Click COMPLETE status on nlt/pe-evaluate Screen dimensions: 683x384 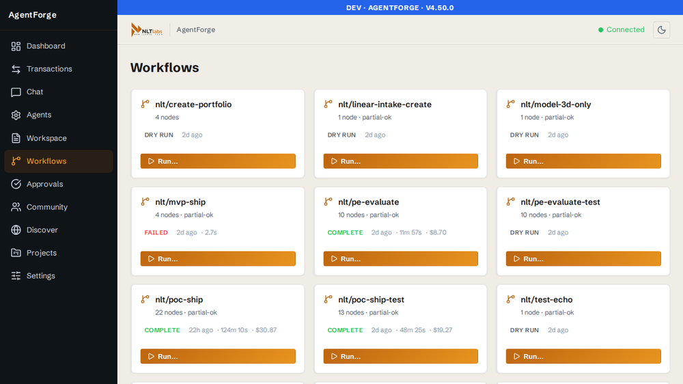point(345,233)
